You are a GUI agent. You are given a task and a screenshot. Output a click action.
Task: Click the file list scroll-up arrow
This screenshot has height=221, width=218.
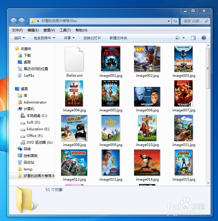[208, 45]
